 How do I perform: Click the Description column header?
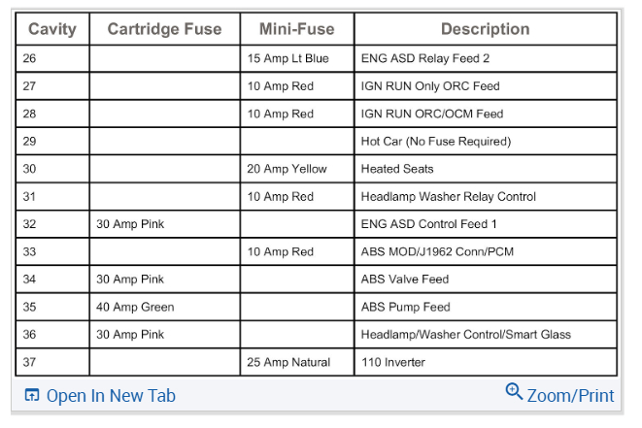[485, 29]
